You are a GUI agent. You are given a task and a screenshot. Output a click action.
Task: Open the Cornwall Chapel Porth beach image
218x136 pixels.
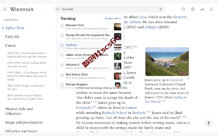click(167, 62)
